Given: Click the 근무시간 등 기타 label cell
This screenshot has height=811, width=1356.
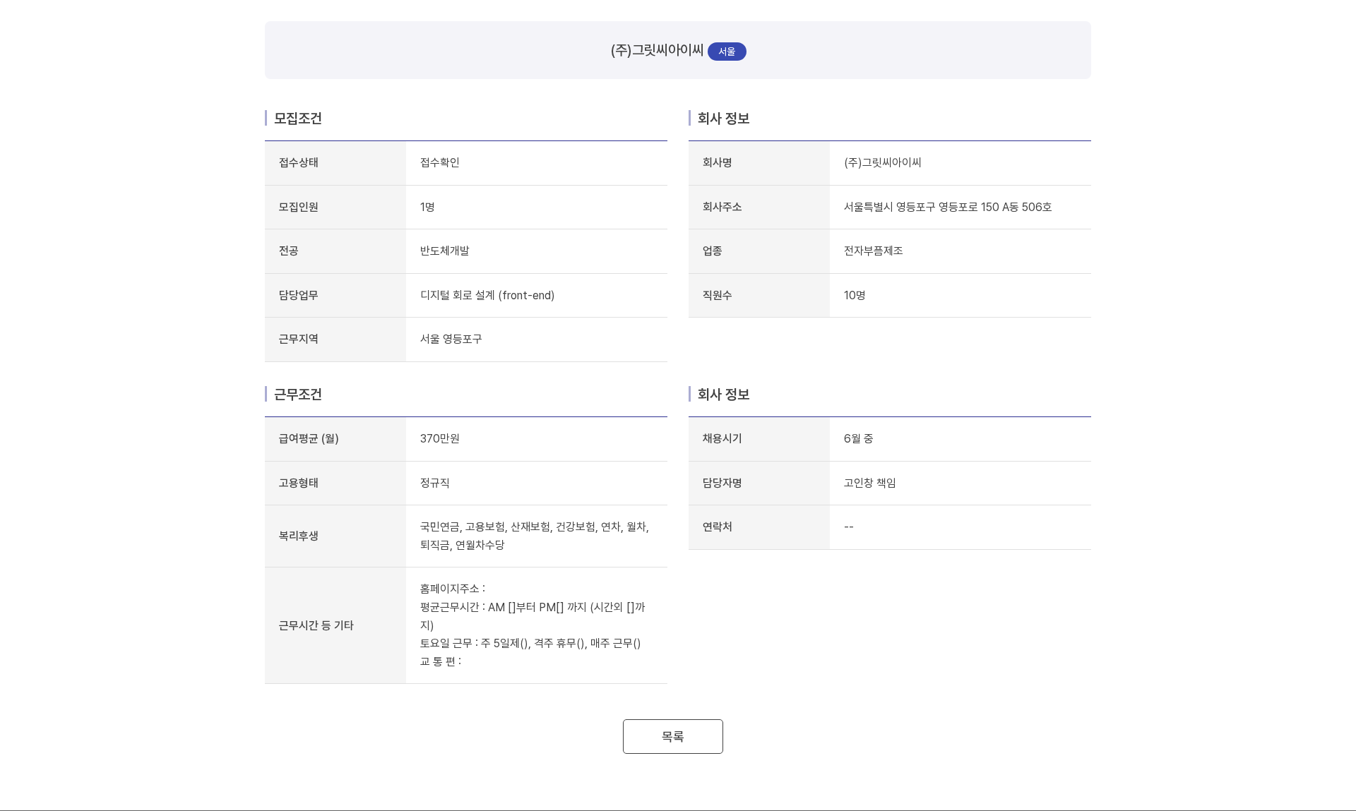Looking at the screenshot, I should tap(335, 625).
